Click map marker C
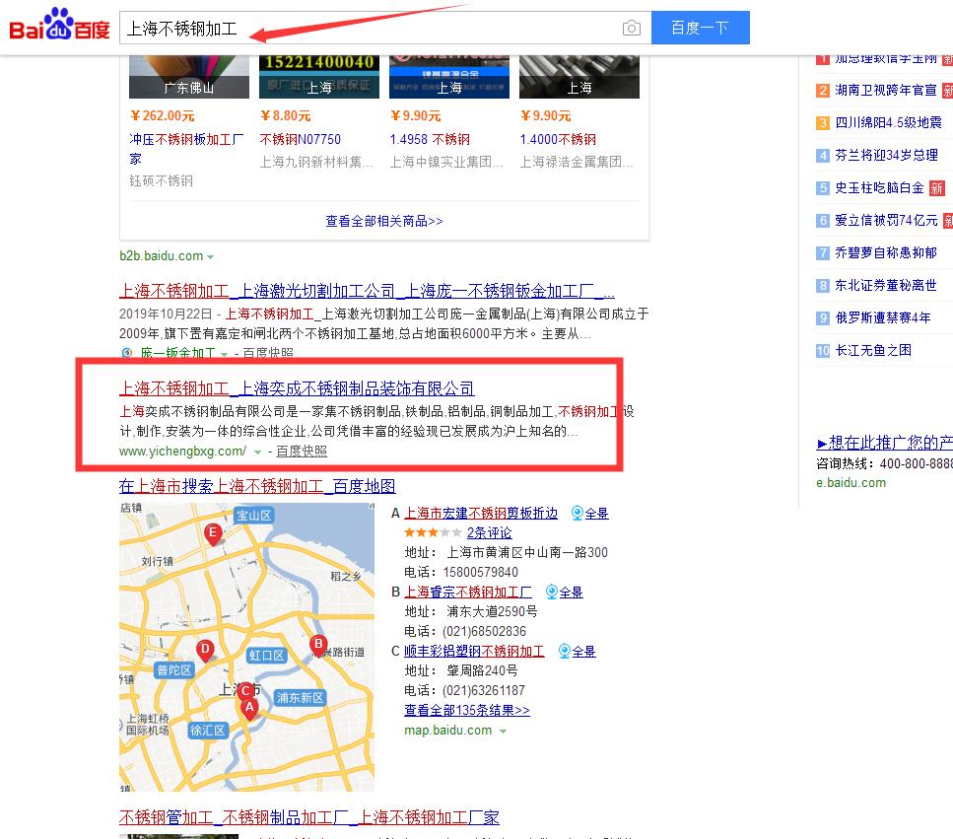The image size is (953, 839). pyautogui.click(x=245, y=692)
